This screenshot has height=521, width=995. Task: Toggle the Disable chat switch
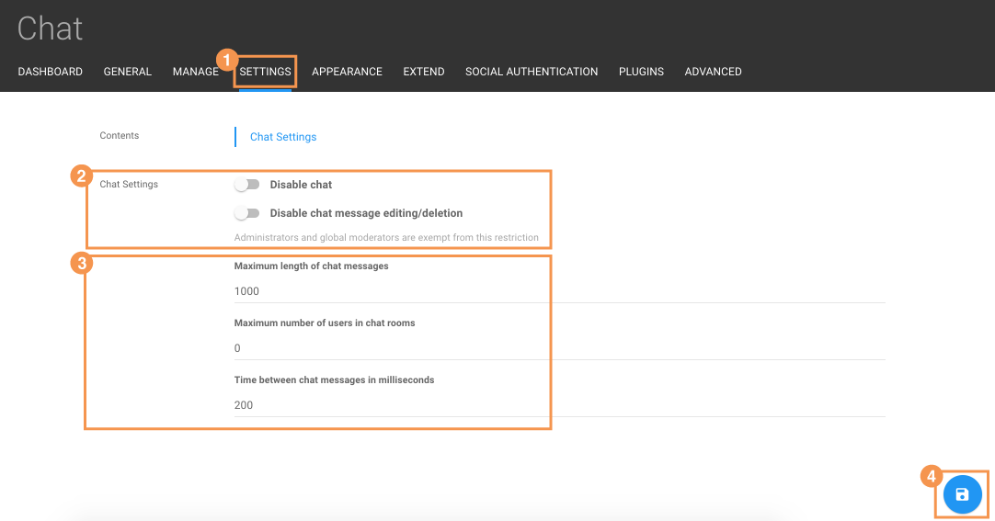tap(246, 185)
